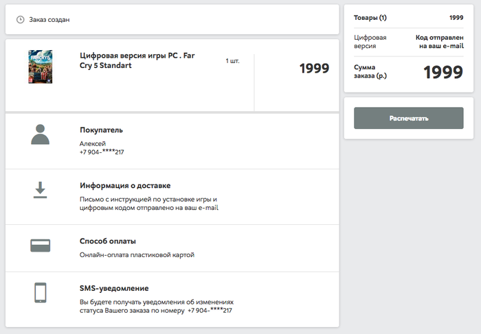Click the Способ оплаты heading
Image resolution: width=481 pixels, height=334 pixels.
click(x=108, y=241)
